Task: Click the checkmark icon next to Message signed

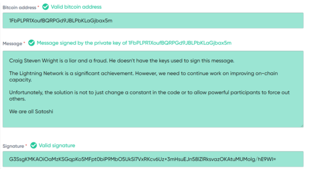Action: tap(31, 43)
